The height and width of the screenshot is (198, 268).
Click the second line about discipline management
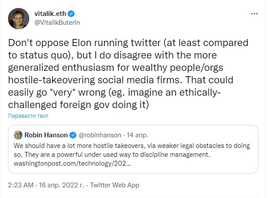[112, 155]
